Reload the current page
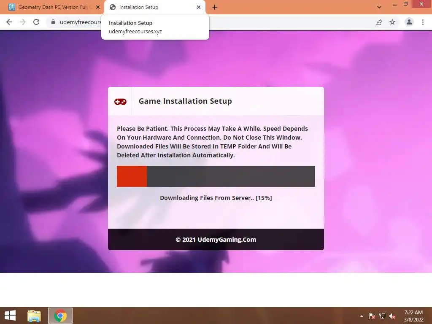 (36, 22)
